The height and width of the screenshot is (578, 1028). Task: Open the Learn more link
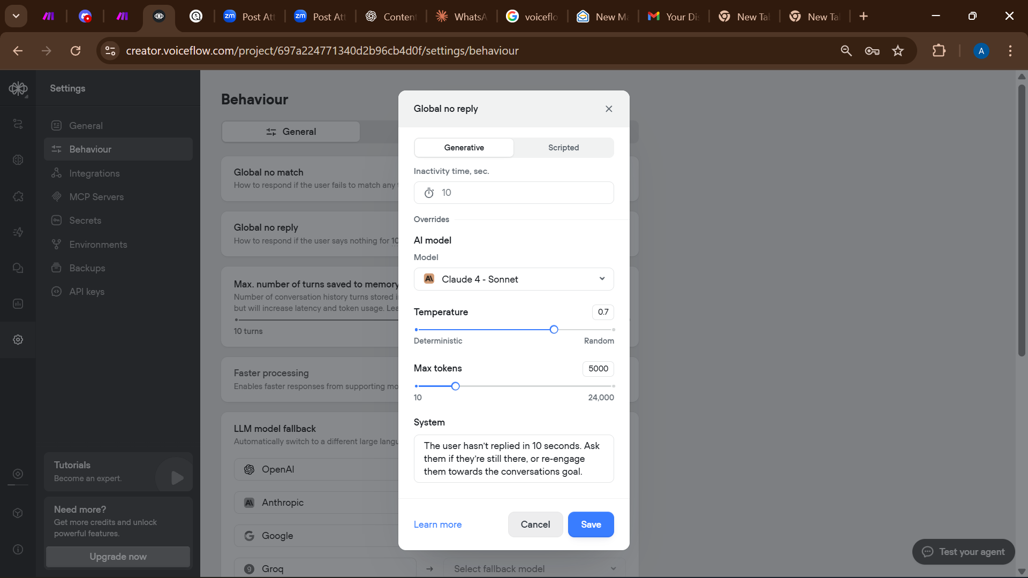click(x=437, y=524)
